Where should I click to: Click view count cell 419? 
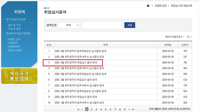click(x=185, y=51)
